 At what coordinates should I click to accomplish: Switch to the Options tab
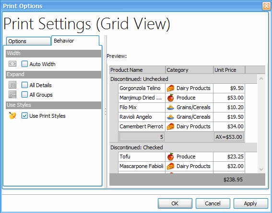pos(28,41)
